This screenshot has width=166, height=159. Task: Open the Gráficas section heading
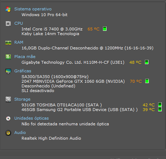[23, 71]
